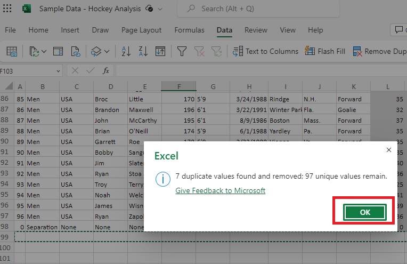Image resolution: width=407 pixels, height=264 pixels.
Task: Close the Excel dialog with X
Action: (x=388, y=150)
